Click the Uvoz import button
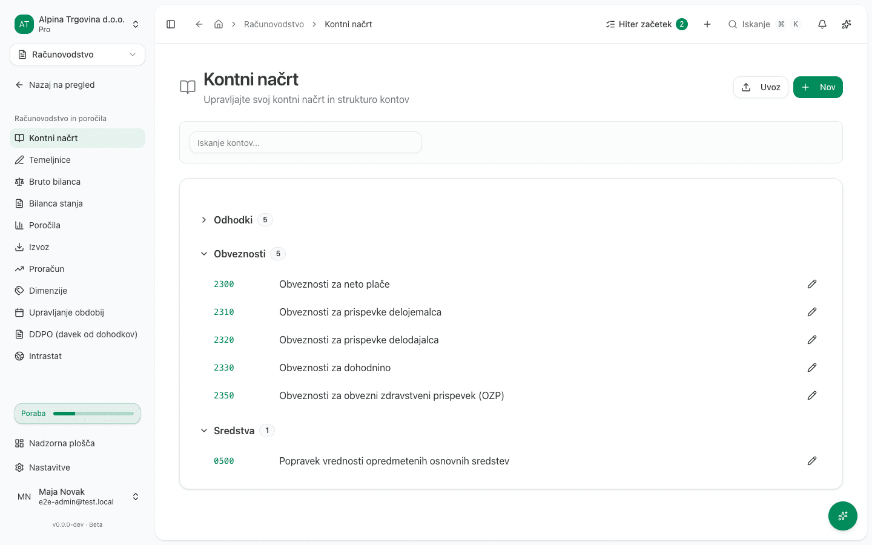This screenshot has width=872, height=545. (761, 87)
